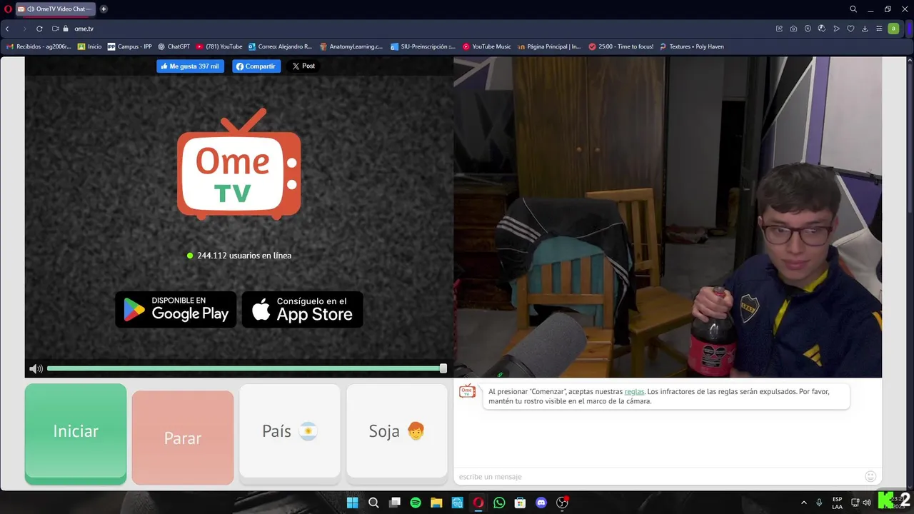This screenshot has height=514, width=914.
Task: Open the edit/pinboard icon in address bar
Action: 779,29
